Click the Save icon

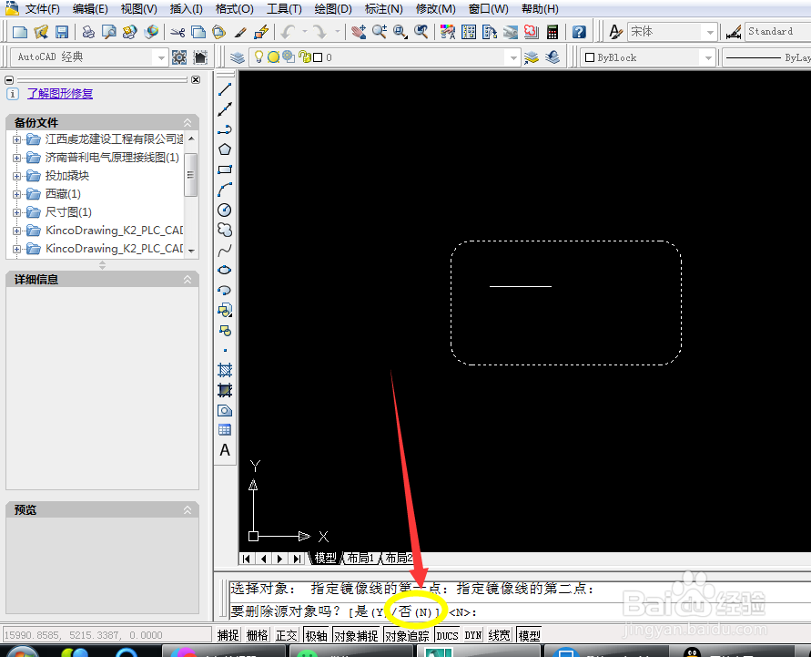62,32
